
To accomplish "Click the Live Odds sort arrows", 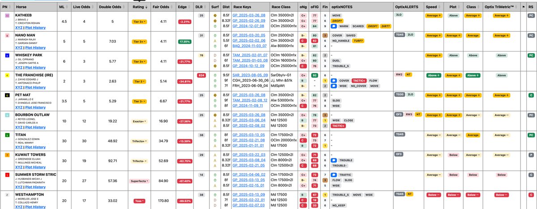I will [x=93, y=8].
